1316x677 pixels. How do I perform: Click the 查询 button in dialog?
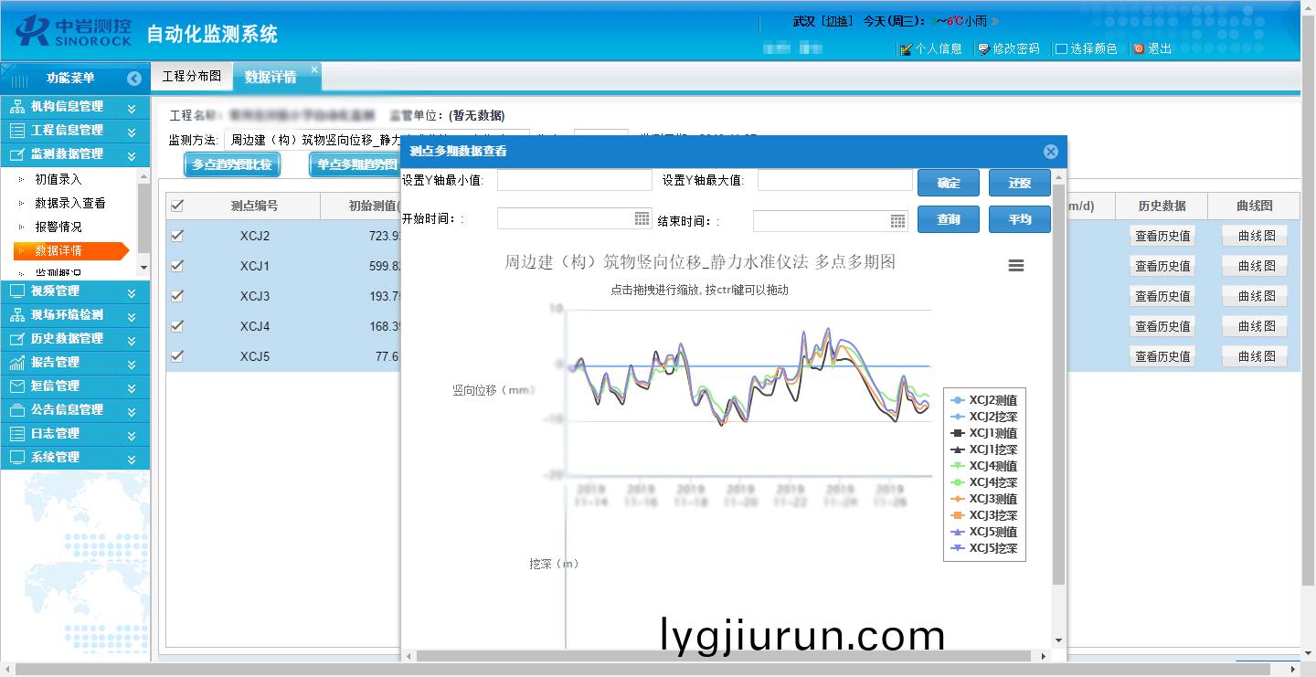948,219
